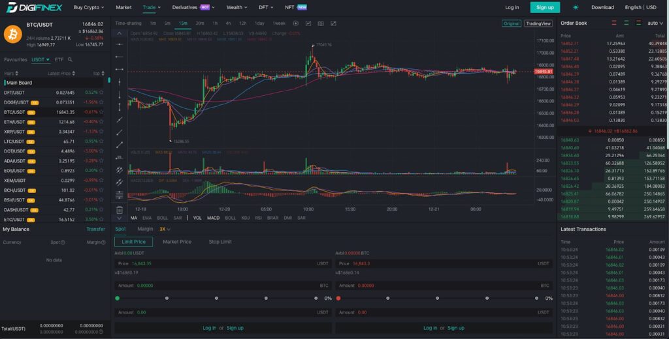
Task: Click Log in in the header
Action: coord(512,7)
